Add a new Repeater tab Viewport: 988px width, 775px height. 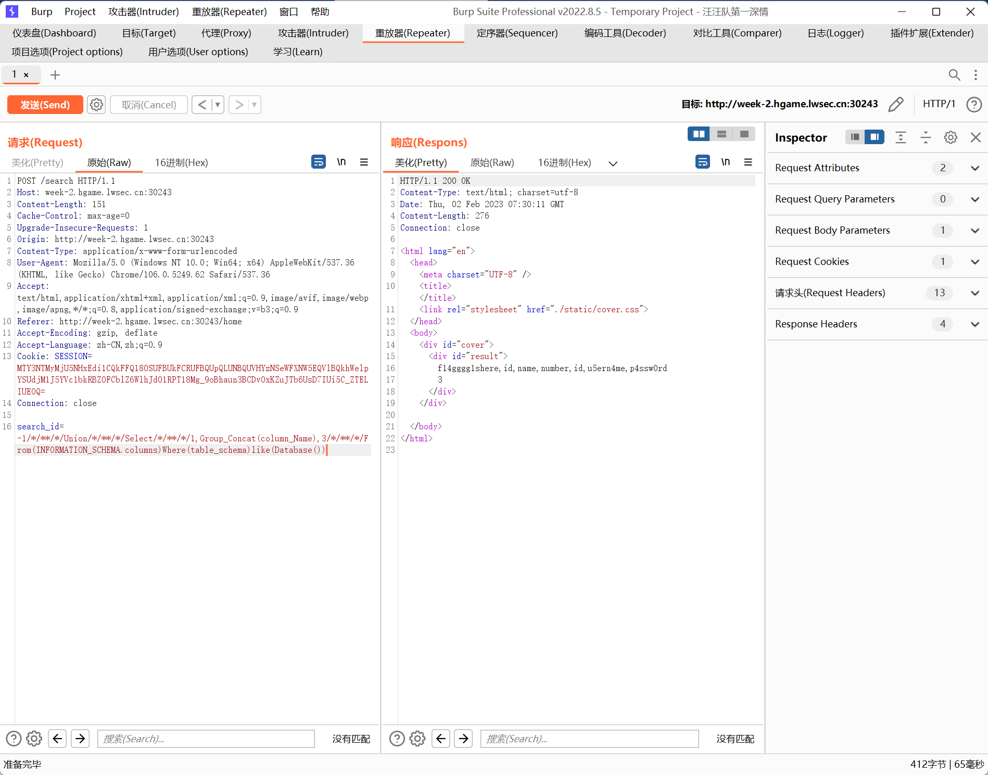point(55,75)
